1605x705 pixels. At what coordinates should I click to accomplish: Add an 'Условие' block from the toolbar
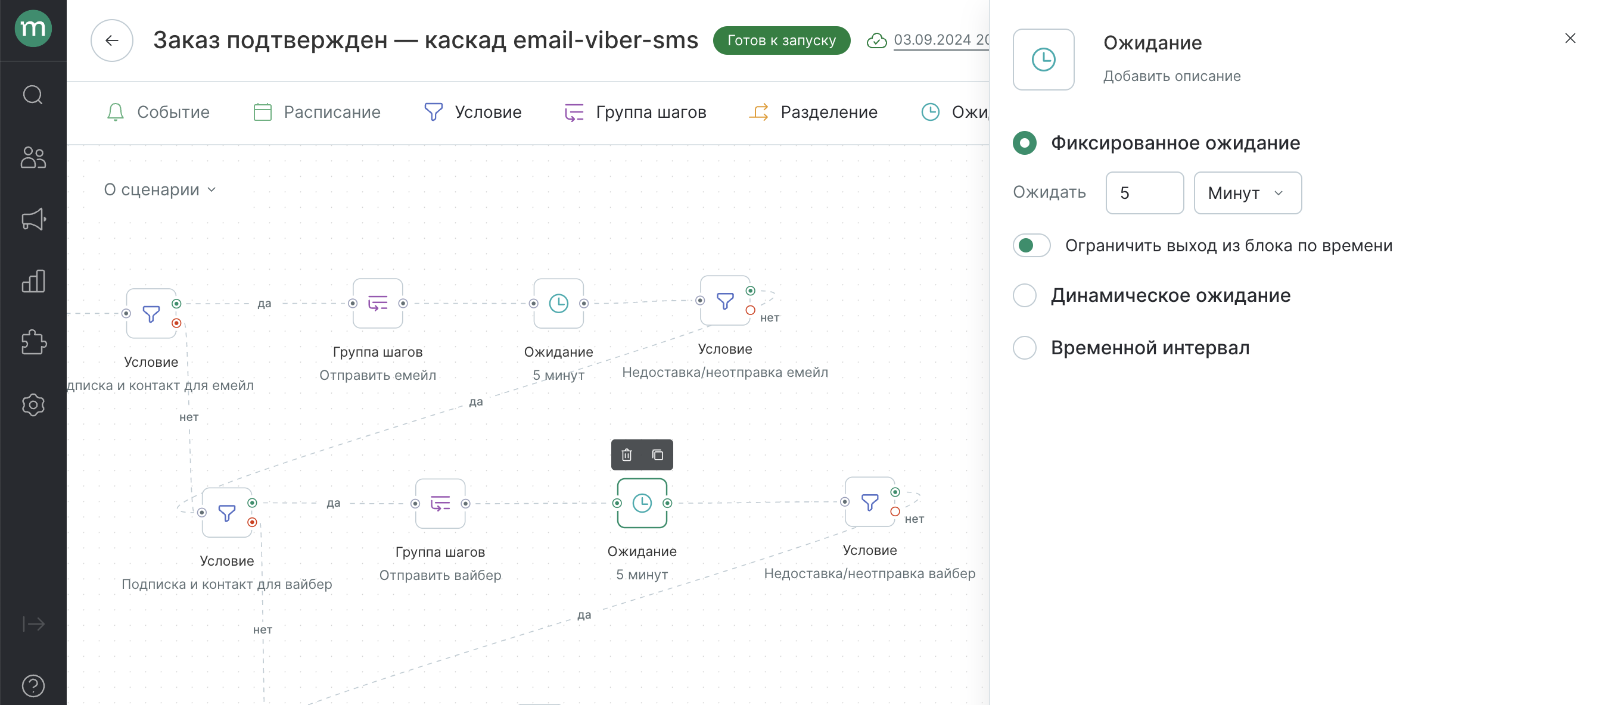point(472,112)
